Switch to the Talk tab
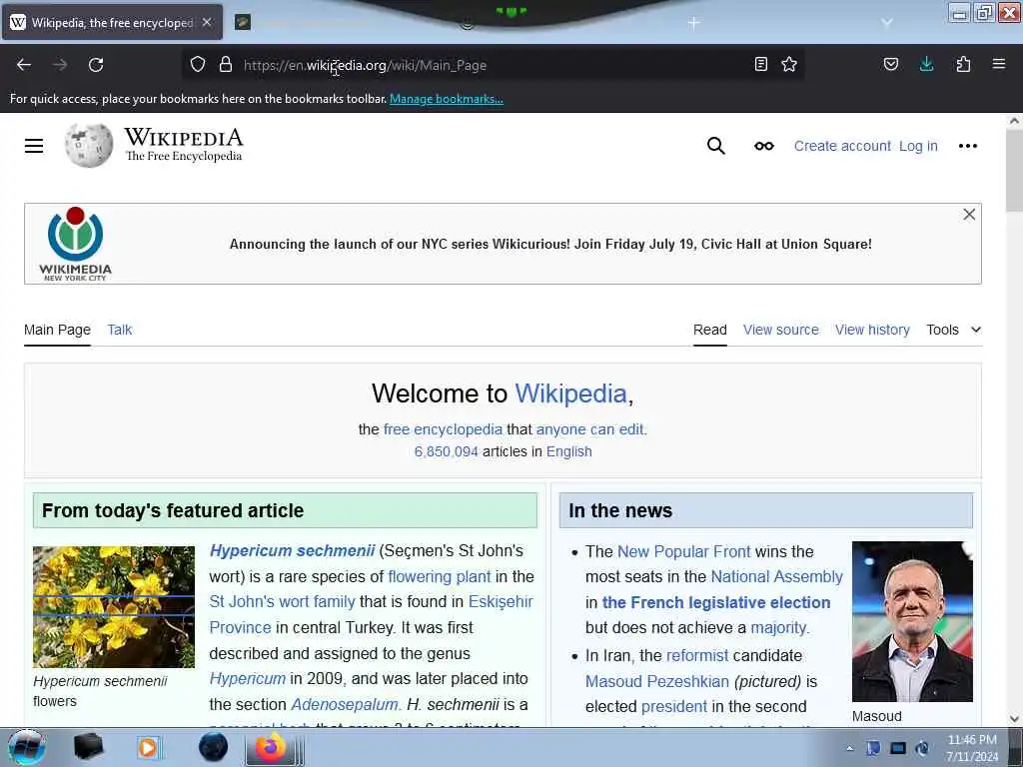 click(x=120, y=330)
